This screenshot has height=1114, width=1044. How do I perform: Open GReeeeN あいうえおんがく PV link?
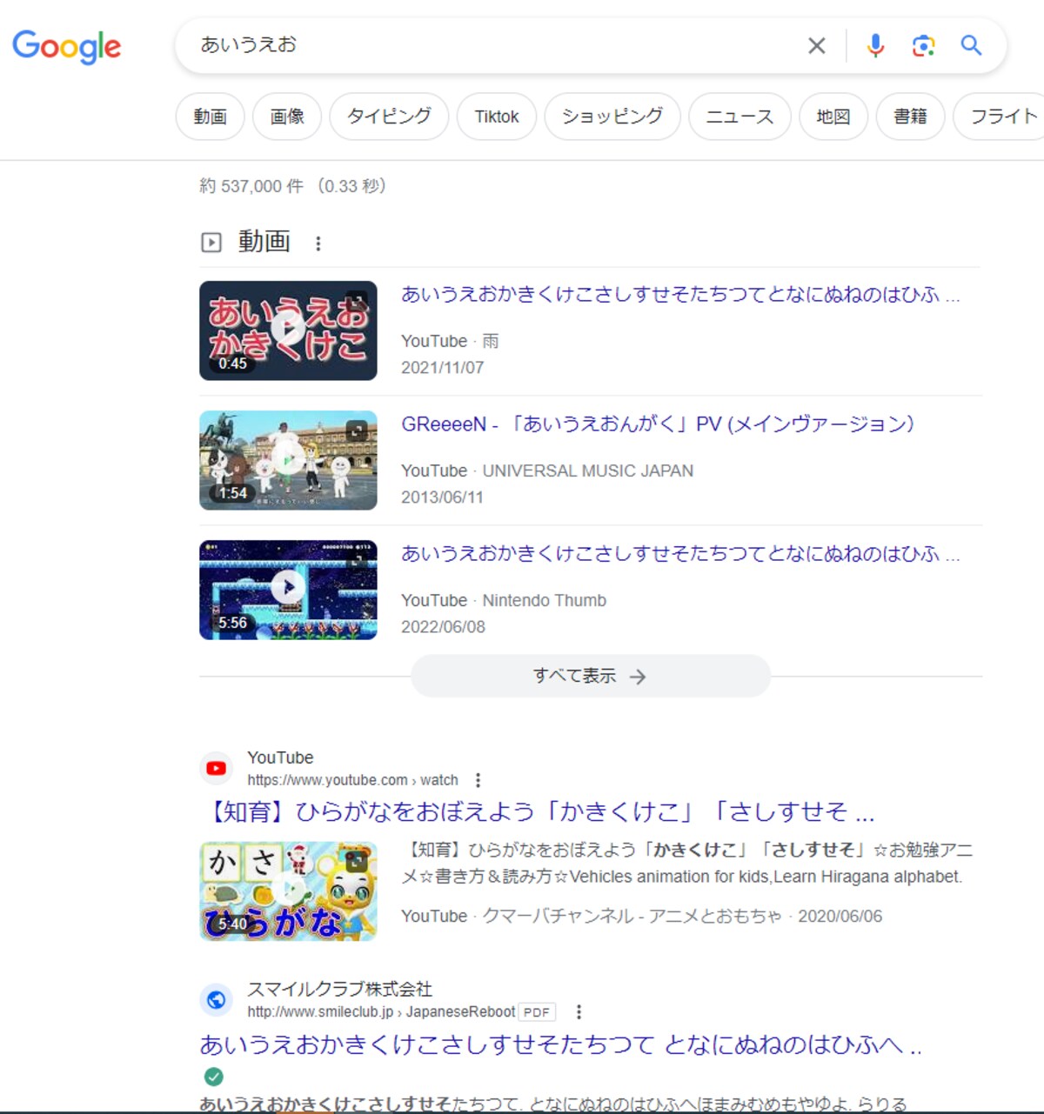point(658,424)
